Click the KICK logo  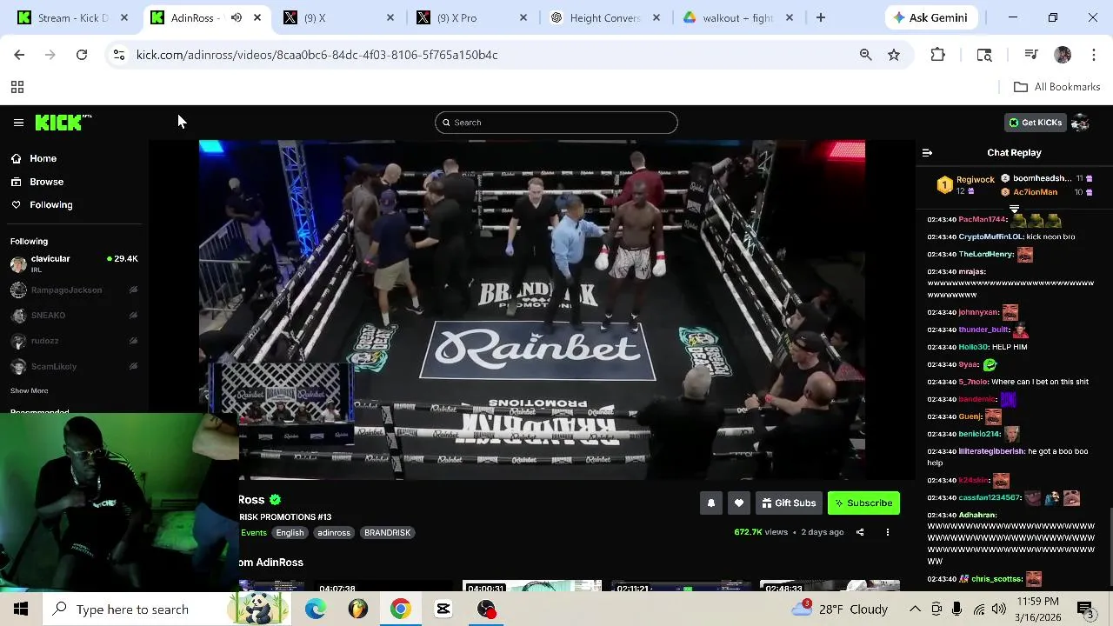[x=63, y=123]
